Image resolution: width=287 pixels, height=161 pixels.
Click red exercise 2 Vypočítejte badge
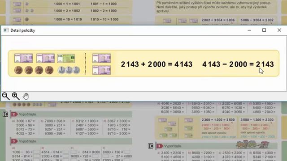pos(14,114)
